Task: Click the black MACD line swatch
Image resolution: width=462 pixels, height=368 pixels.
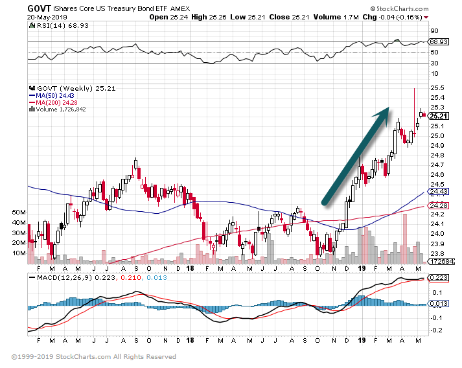Action: coord(32,277)
